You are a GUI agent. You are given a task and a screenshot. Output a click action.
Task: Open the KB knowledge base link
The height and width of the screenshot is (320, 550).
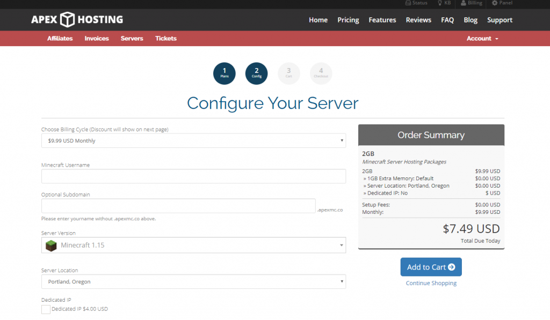click(x=444, y=3)
